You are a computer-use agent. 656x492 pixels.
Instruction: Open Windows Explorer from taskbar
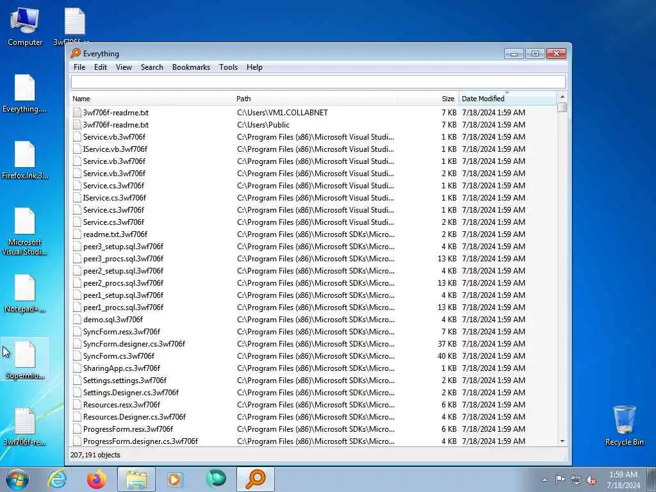136,479
